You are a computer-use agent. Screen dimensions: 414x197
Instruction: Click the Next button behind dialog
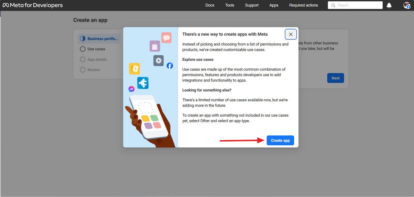pos(335,78)
